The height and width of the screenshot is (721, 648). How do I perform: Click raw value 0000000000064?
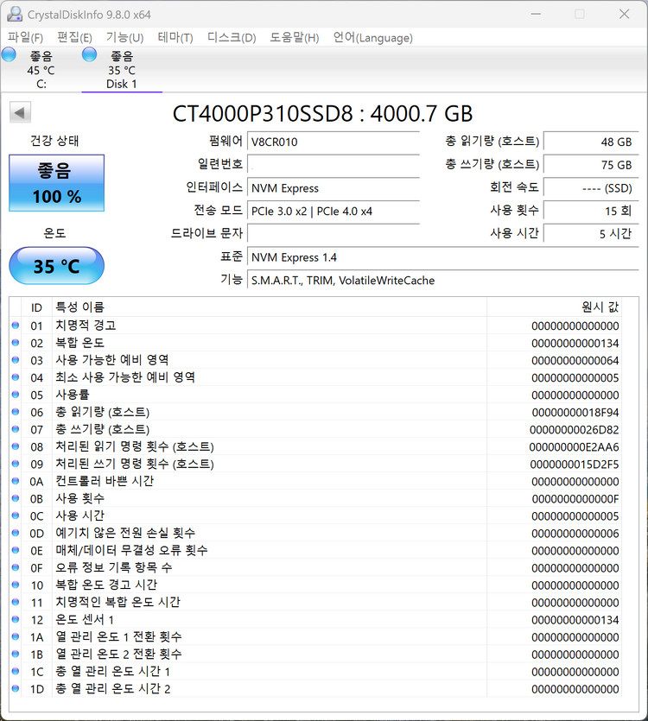(575, 361)
